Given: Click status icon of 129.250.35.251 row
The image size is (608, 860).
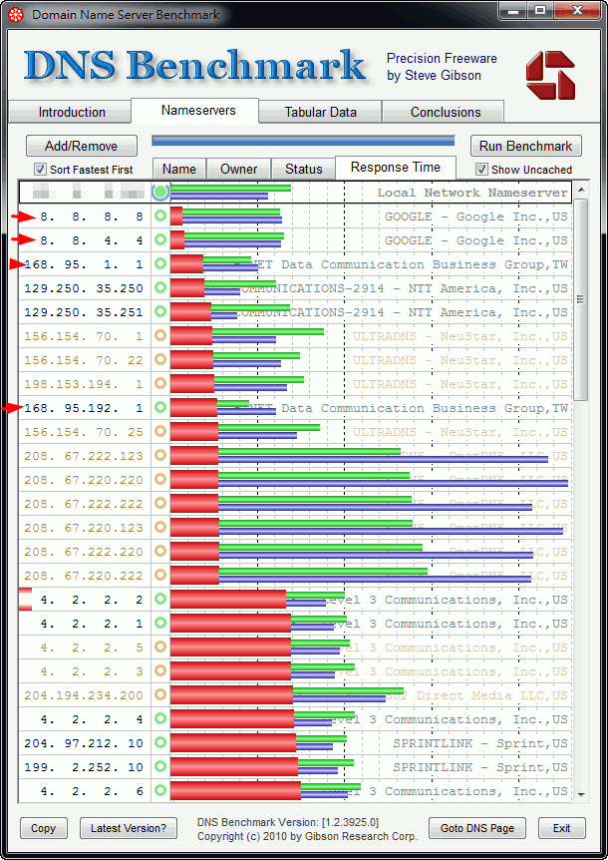Looking at the screenshot, I should [x=159, y=311].
